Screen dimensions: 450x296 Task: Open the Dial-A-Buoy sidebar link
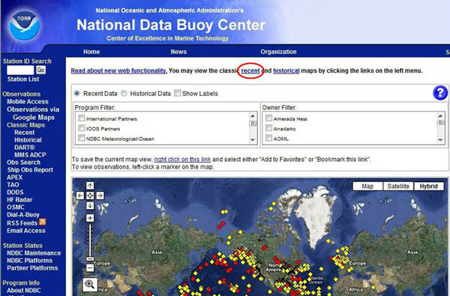pyautogui.click(x=23, y=214)
